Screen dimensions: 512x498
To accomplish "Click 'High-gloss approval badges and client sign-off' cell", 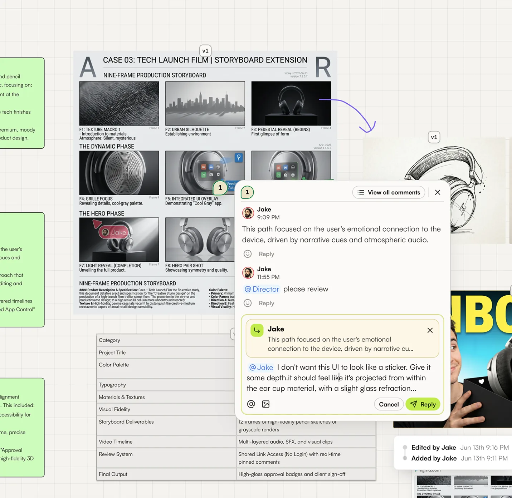I will (x=306, y=474).
